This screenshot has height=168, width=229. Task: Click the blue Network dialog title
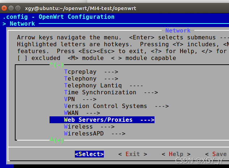(178, 31)
